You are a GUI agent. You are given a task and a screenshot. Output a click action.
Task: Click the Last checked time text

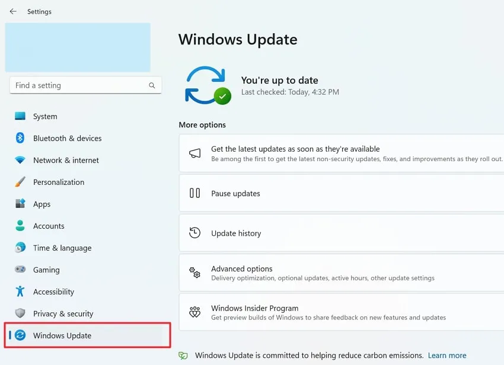pyautogui.click(x=290, y=92)
